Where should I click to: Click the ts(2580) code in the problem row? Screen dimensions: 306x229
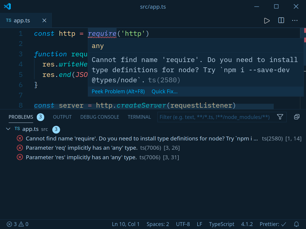[x=272, y=138]
